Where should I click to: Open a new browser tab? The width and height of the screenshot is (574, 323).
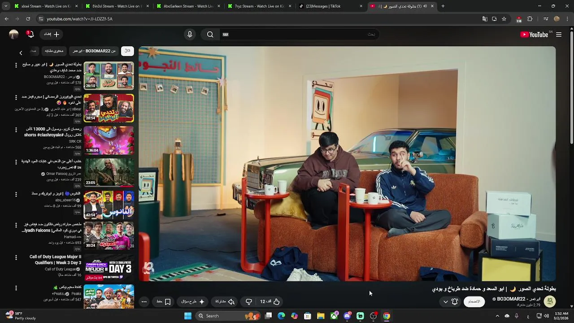443,6
